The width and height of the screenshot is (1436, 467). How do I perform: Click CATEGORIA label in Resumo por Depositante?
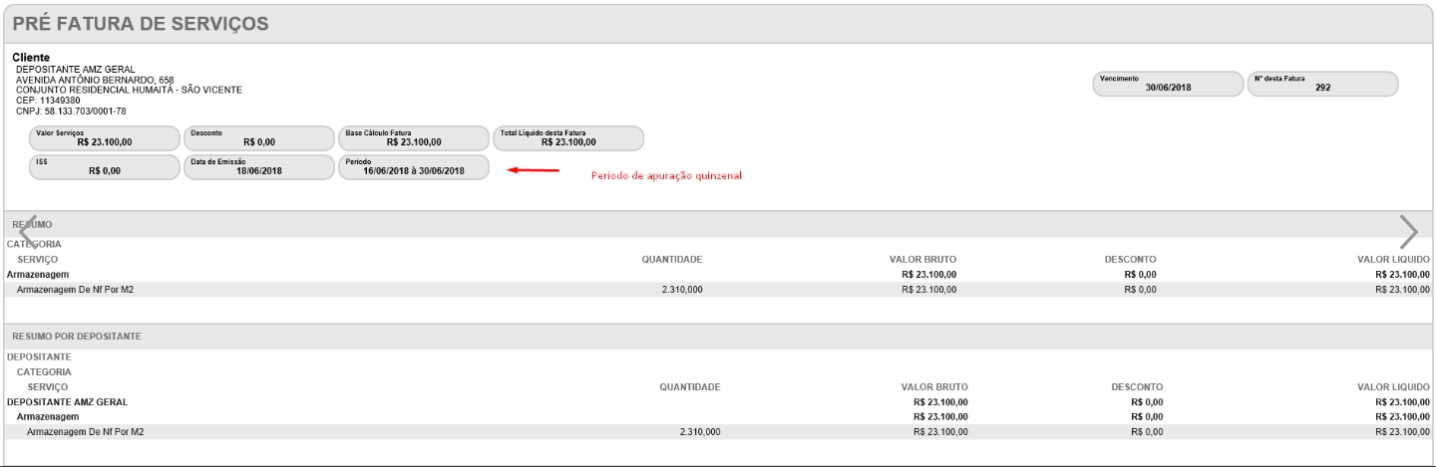(44, 371)
